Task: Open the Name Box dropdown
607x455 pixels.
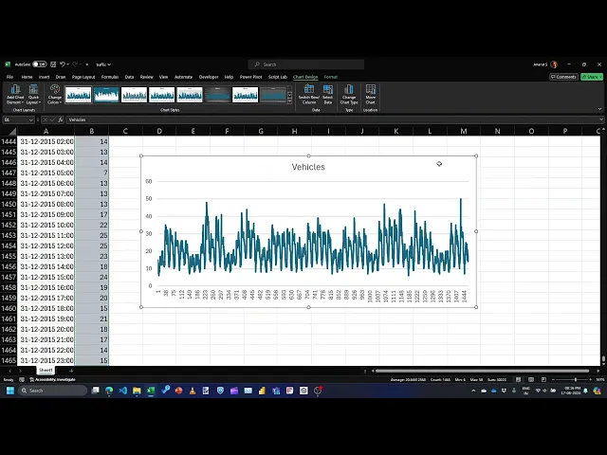Action: (30, 120)
